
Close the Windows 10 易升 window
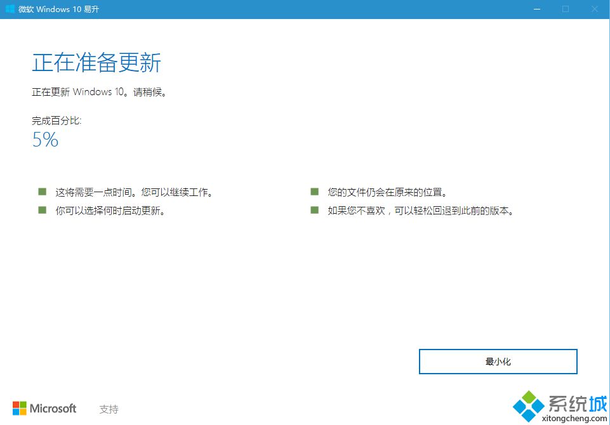tap(595, 9)
